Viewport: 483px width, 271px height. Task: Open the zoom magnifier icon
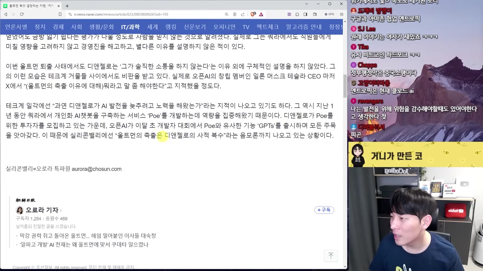[x=226, y=14]
